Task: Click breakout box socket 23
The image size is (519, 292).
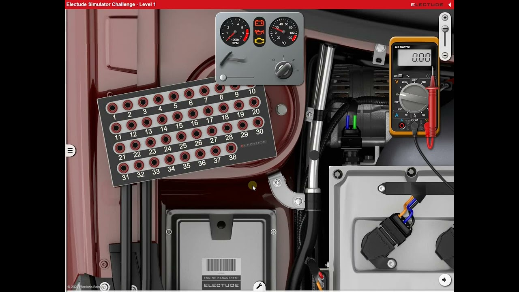Action: 150,142
